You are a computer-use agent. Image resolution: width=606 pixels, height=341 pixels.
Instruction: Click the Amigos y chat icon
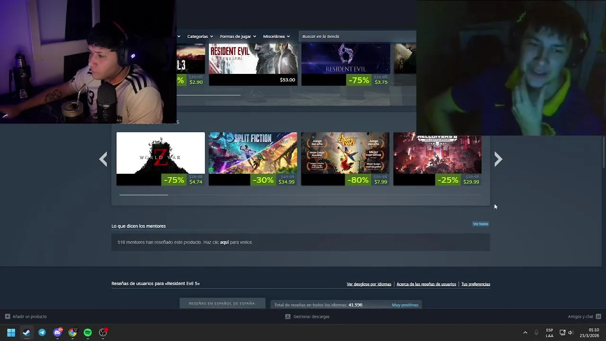(x=598, y=316)
